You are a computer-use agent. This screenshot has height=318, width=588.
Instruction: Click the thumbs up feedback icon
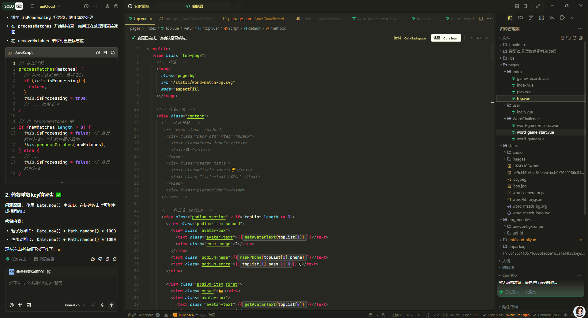[x=93, y=259]
